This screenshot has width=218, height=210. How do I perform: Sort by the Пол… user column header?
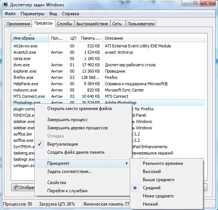[58, 38]
